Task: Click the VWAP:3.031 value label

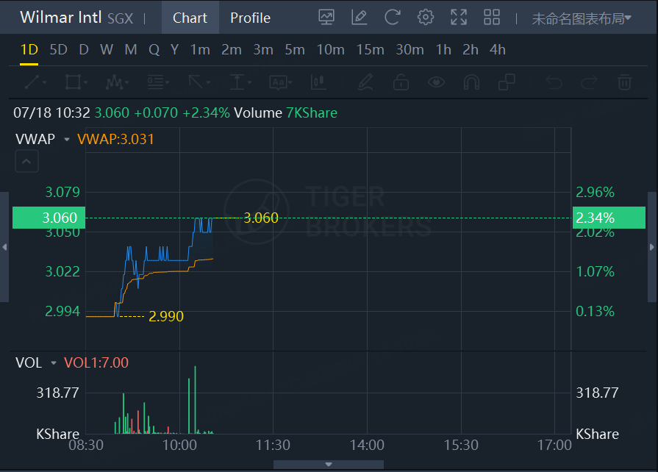Action: pos(116,139)
